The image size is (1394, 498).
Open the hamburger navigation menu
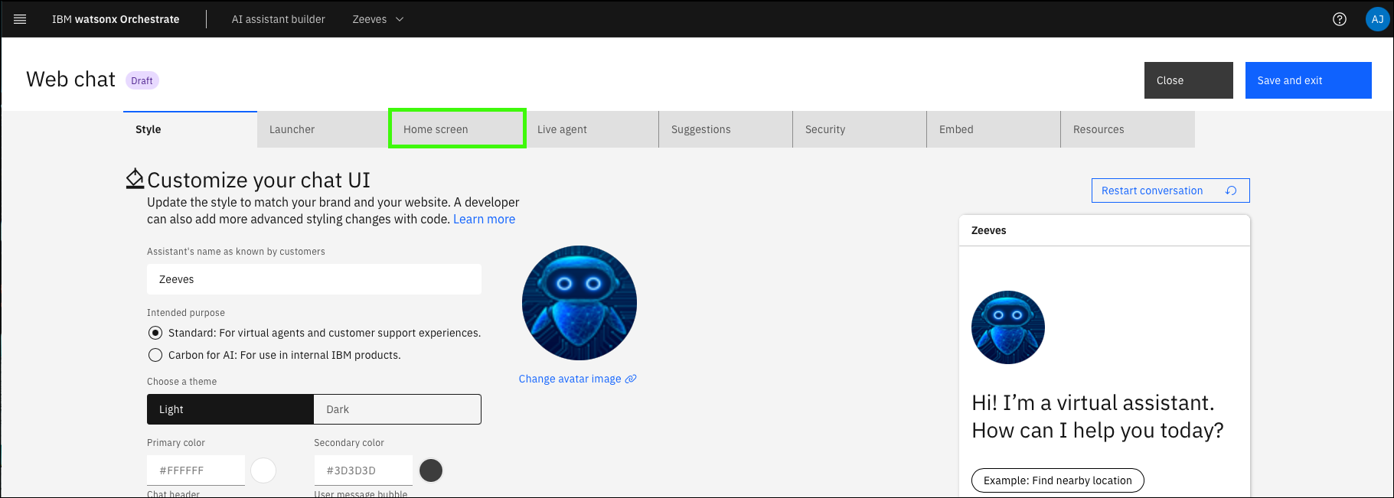point(20,19)
